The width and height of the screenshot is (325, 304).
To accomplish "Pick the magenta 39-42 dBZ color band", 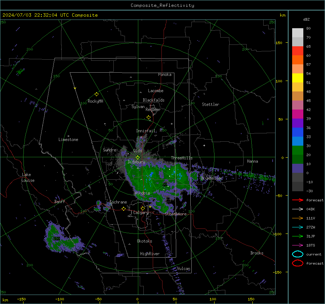I will [298, 114].
